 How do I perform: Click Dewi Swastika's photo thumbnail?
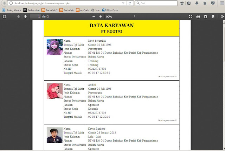pyautogui.click(x=54, y=47)
